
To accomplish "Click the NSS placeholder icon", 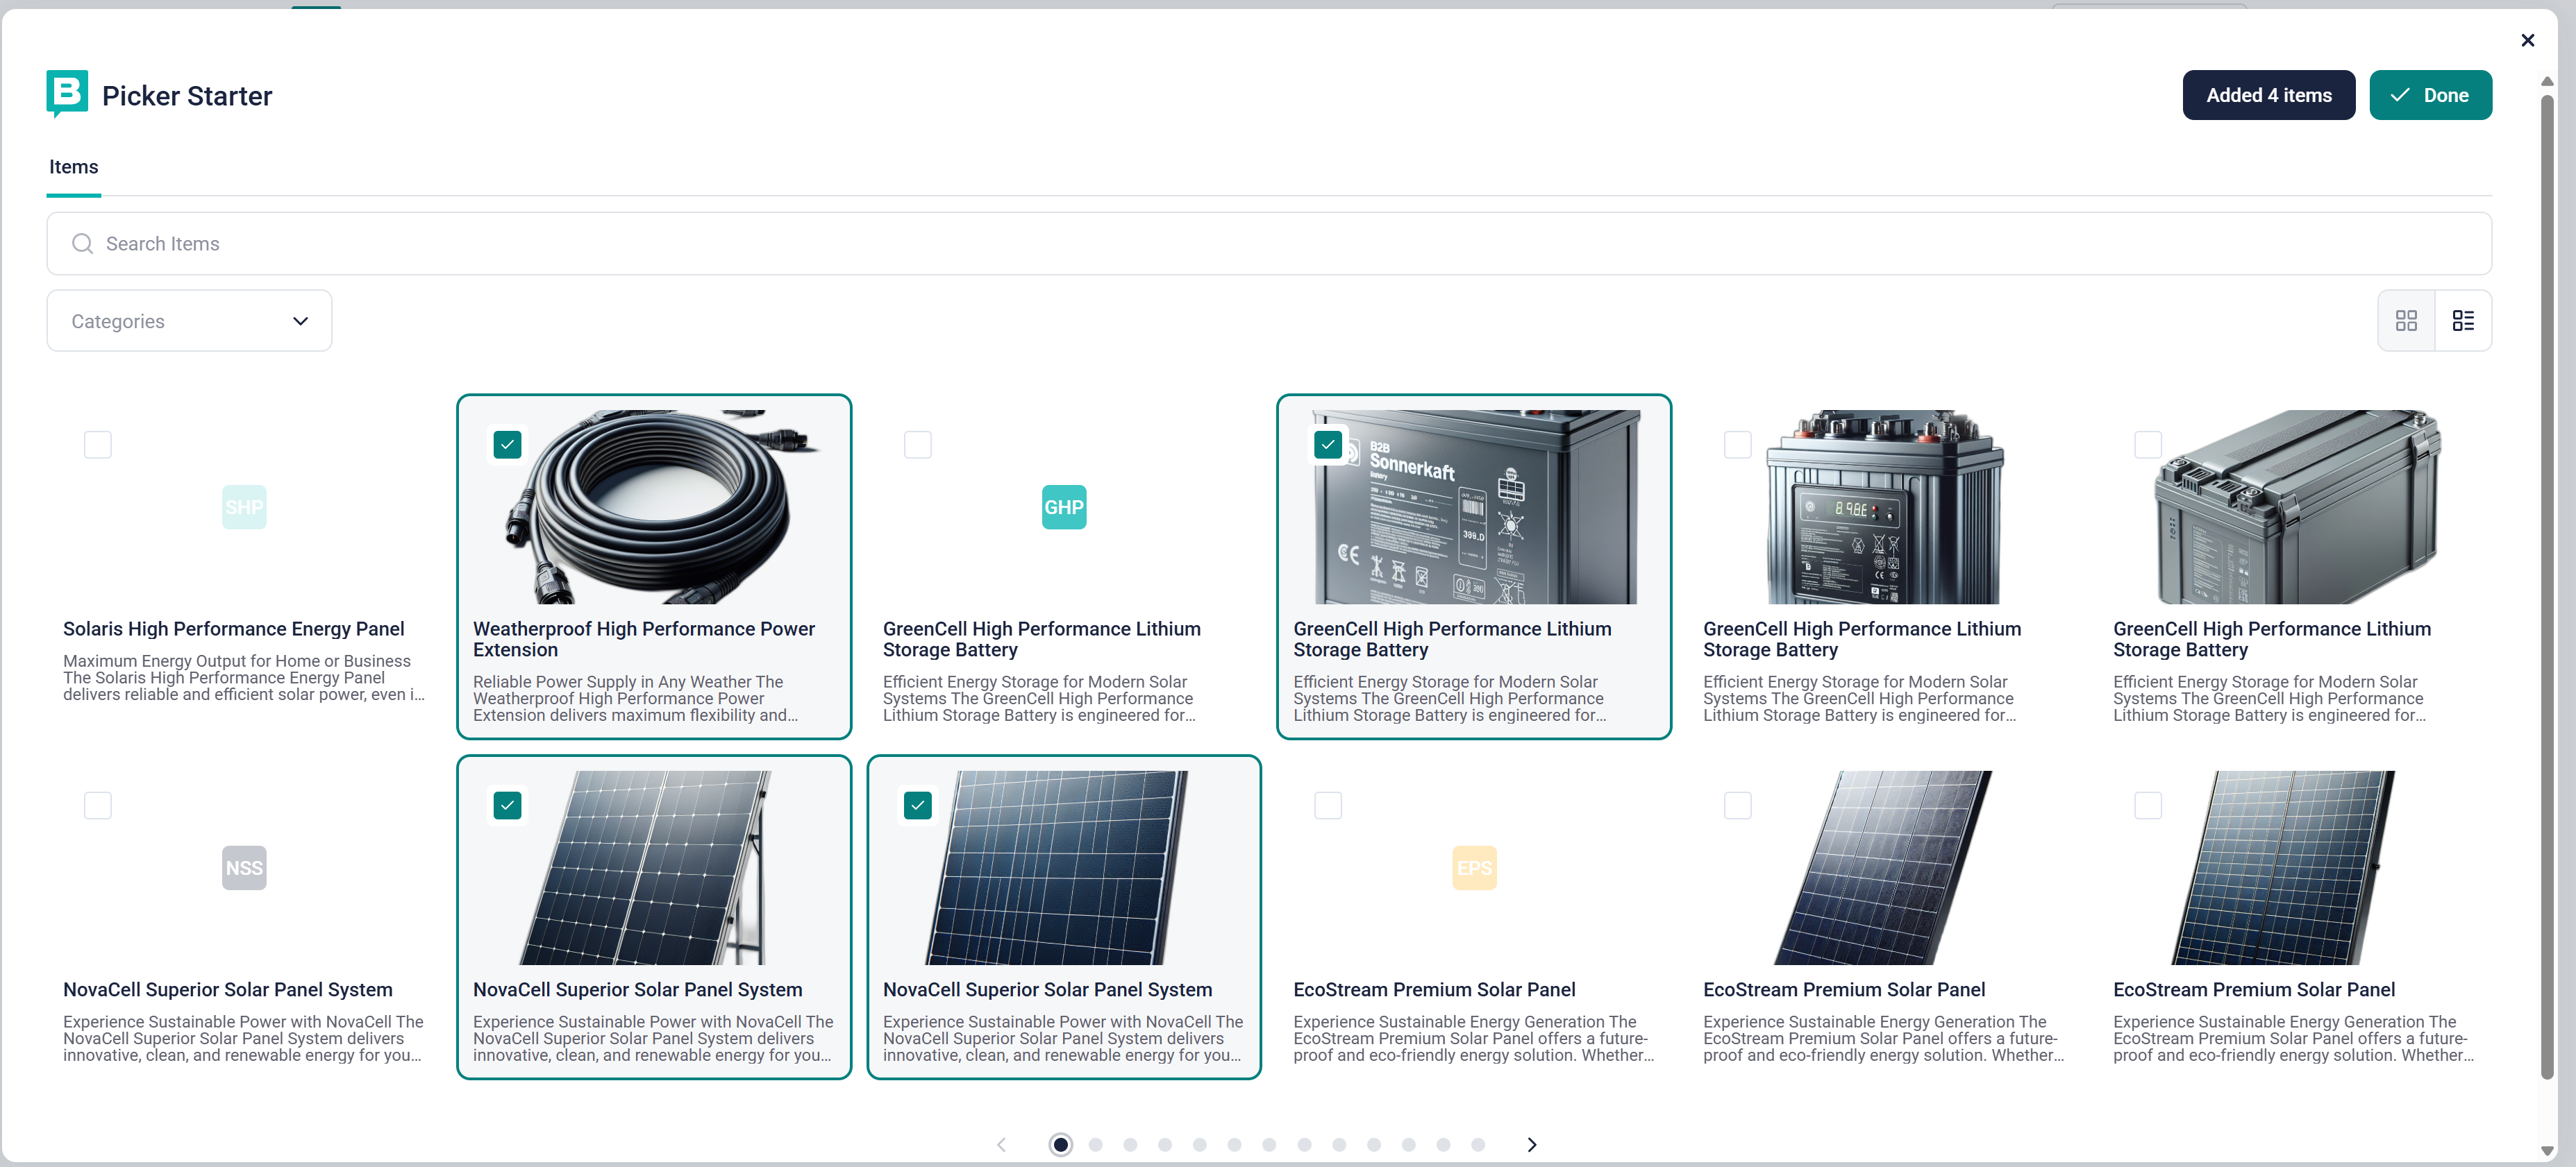I will 244,867.
